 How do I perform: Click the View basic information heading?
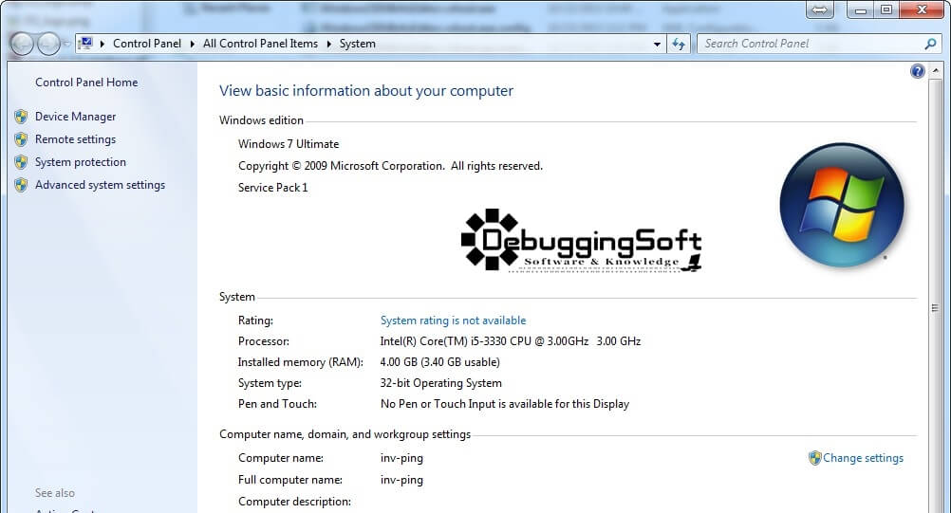pos(366,91)
